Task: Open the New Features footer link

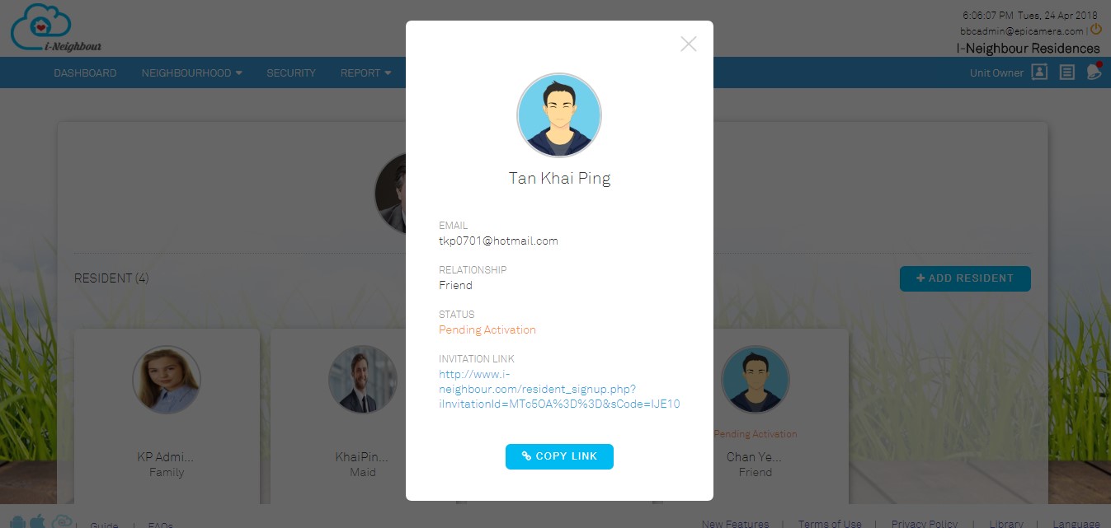Action: (735, 524)
